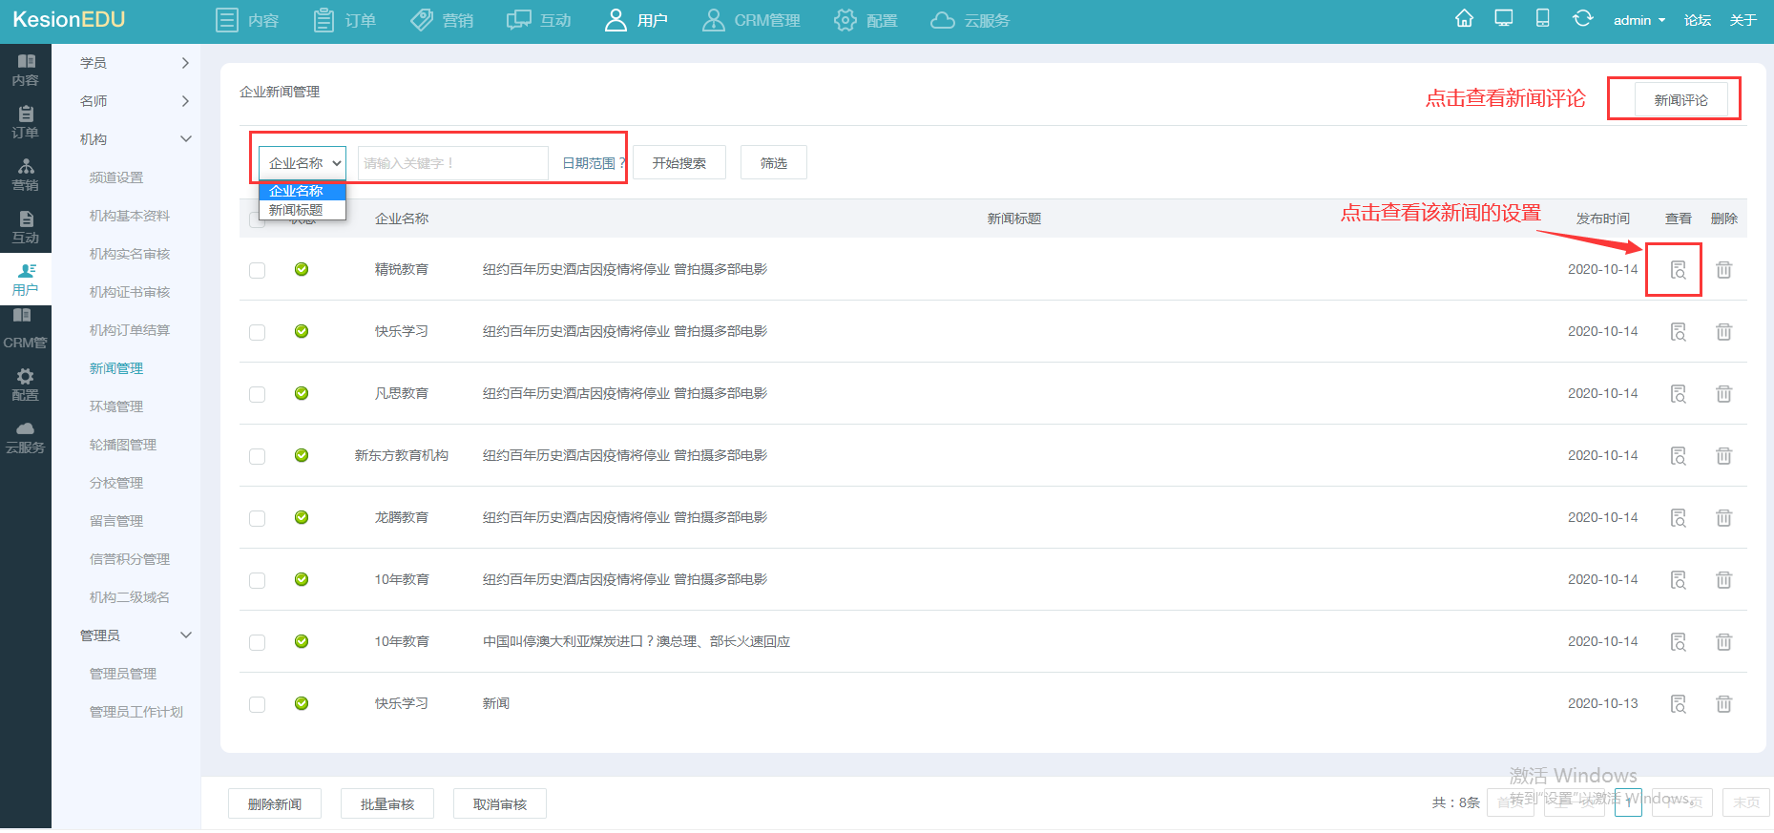
Task: View news details for 新东方教育机构 row
Action: [x=1678, y=456]
